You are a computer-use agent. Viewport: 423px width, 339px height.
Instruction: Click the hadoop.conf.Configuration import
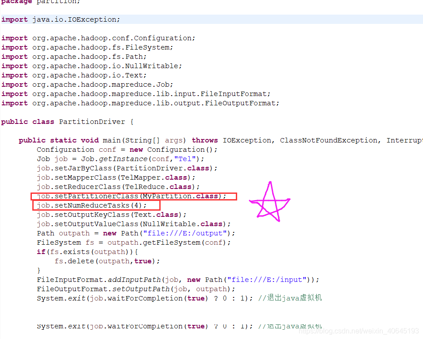click(97, 38)
